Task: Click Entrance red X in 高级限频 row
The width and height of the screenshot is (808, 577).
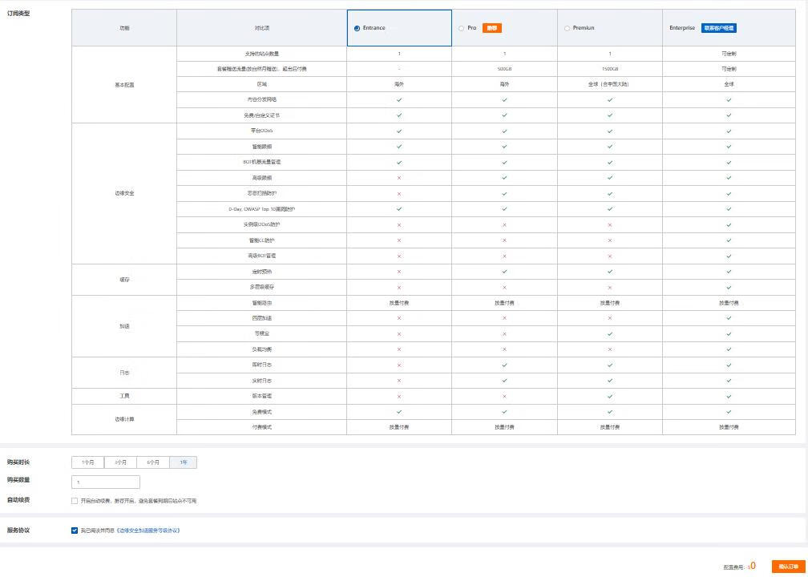Action: 399,178
